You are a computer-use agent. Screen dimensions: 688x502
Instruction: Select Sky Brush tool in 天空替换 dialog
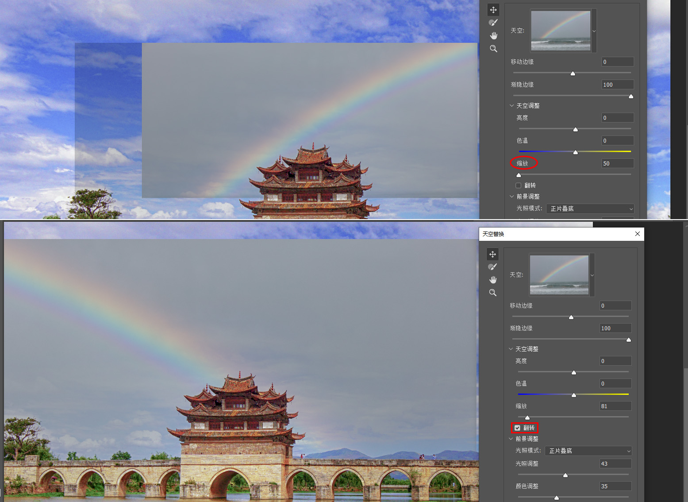492,267
